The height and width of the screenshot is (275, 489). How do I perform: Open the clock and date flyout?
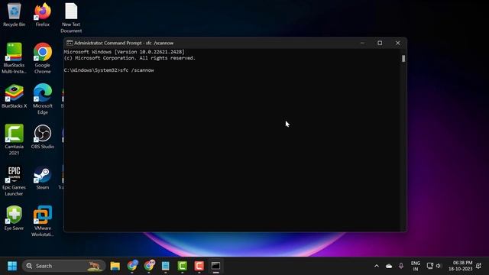[x=461, y=266]
